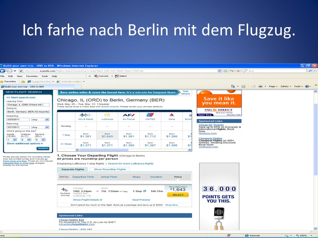
Task: Click the search magnifier button
Action: [310, 71]
